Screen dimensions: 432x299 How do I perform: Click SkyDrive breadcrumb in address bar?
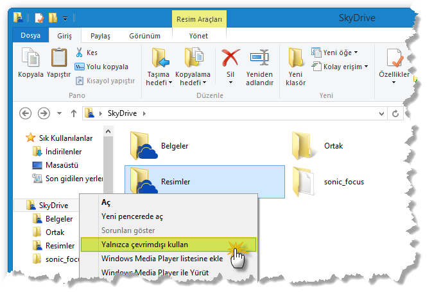click(122, 113)
